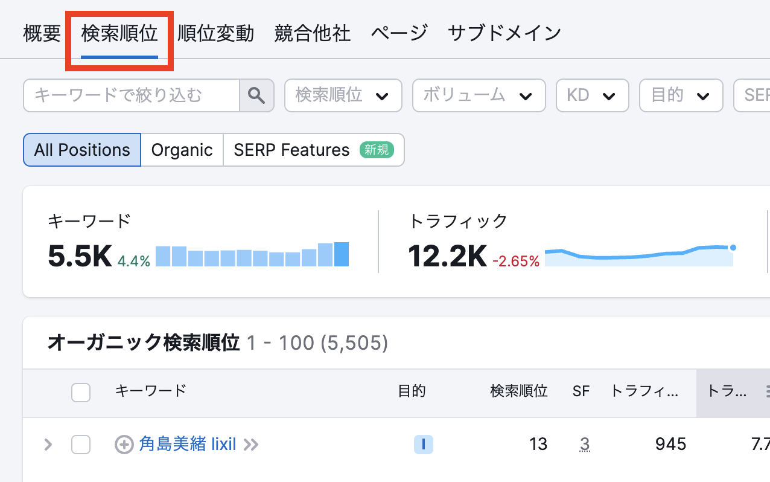Open the 概要 tab
This screenshot has height=482, width=770.
[40, 34]
